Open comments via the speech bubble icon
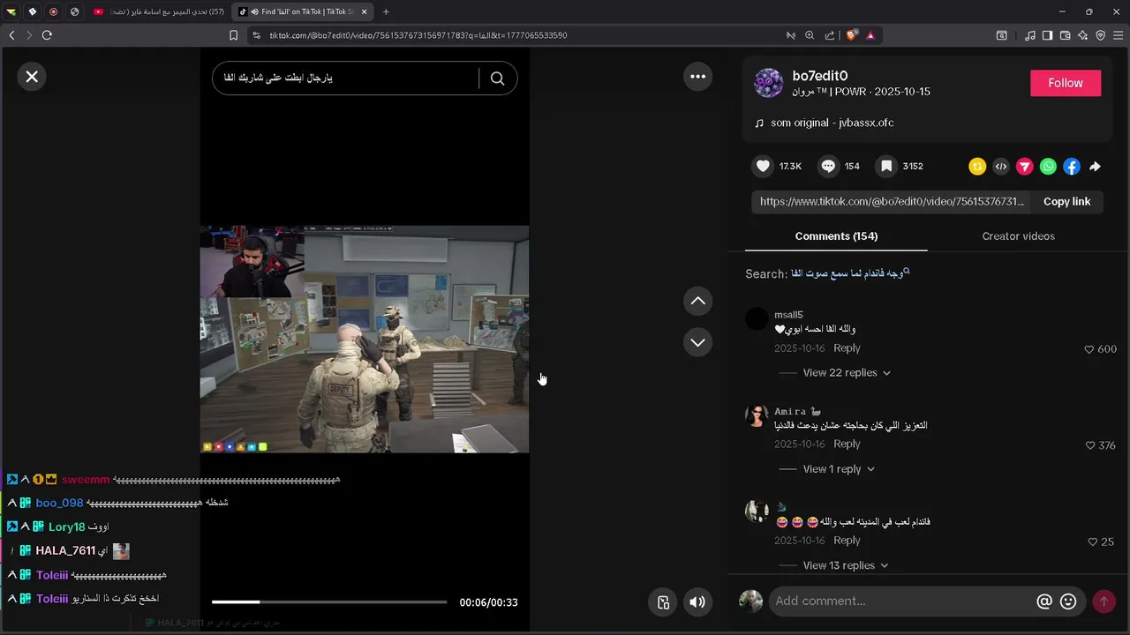 (828, 166)
